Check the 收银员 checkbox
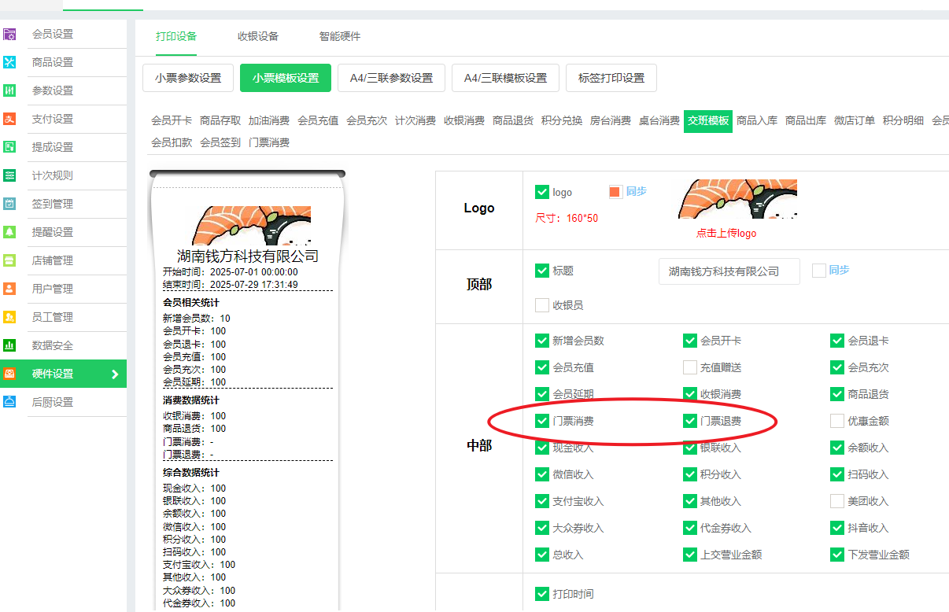Image resolution: width=949 pixels, height=612 pixels. 541,305
